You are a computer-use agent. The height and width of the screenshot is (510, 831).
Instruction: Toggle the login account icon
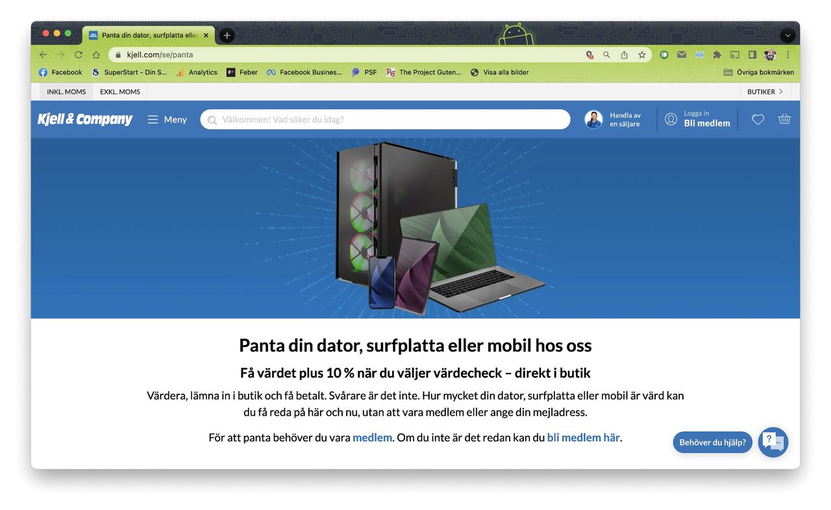[671, 119]
